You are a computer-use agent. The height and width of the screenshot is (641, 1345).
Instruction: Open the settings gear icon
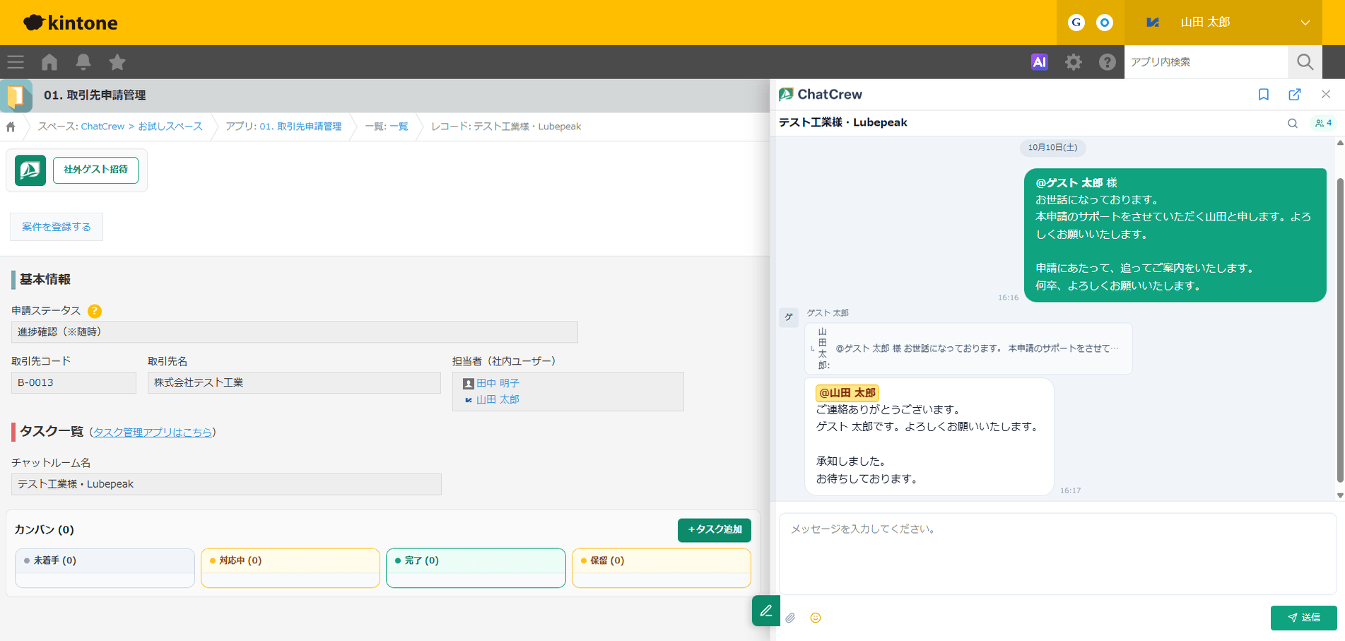click(x=1074, y=62)
